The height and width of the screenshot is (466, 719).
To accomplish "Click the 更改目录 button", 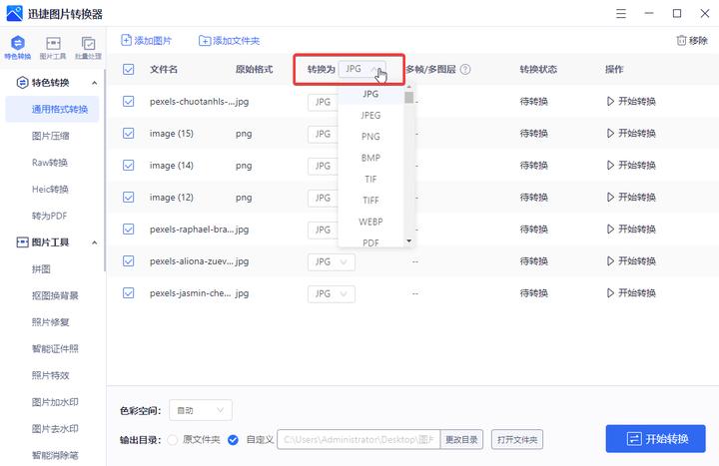I will pyautogui.click(x=461, y=440).
